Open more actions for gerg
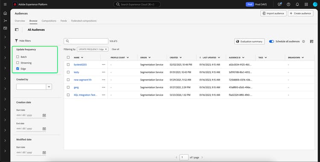Screen dimensions: 320x162 pos(104,87)
